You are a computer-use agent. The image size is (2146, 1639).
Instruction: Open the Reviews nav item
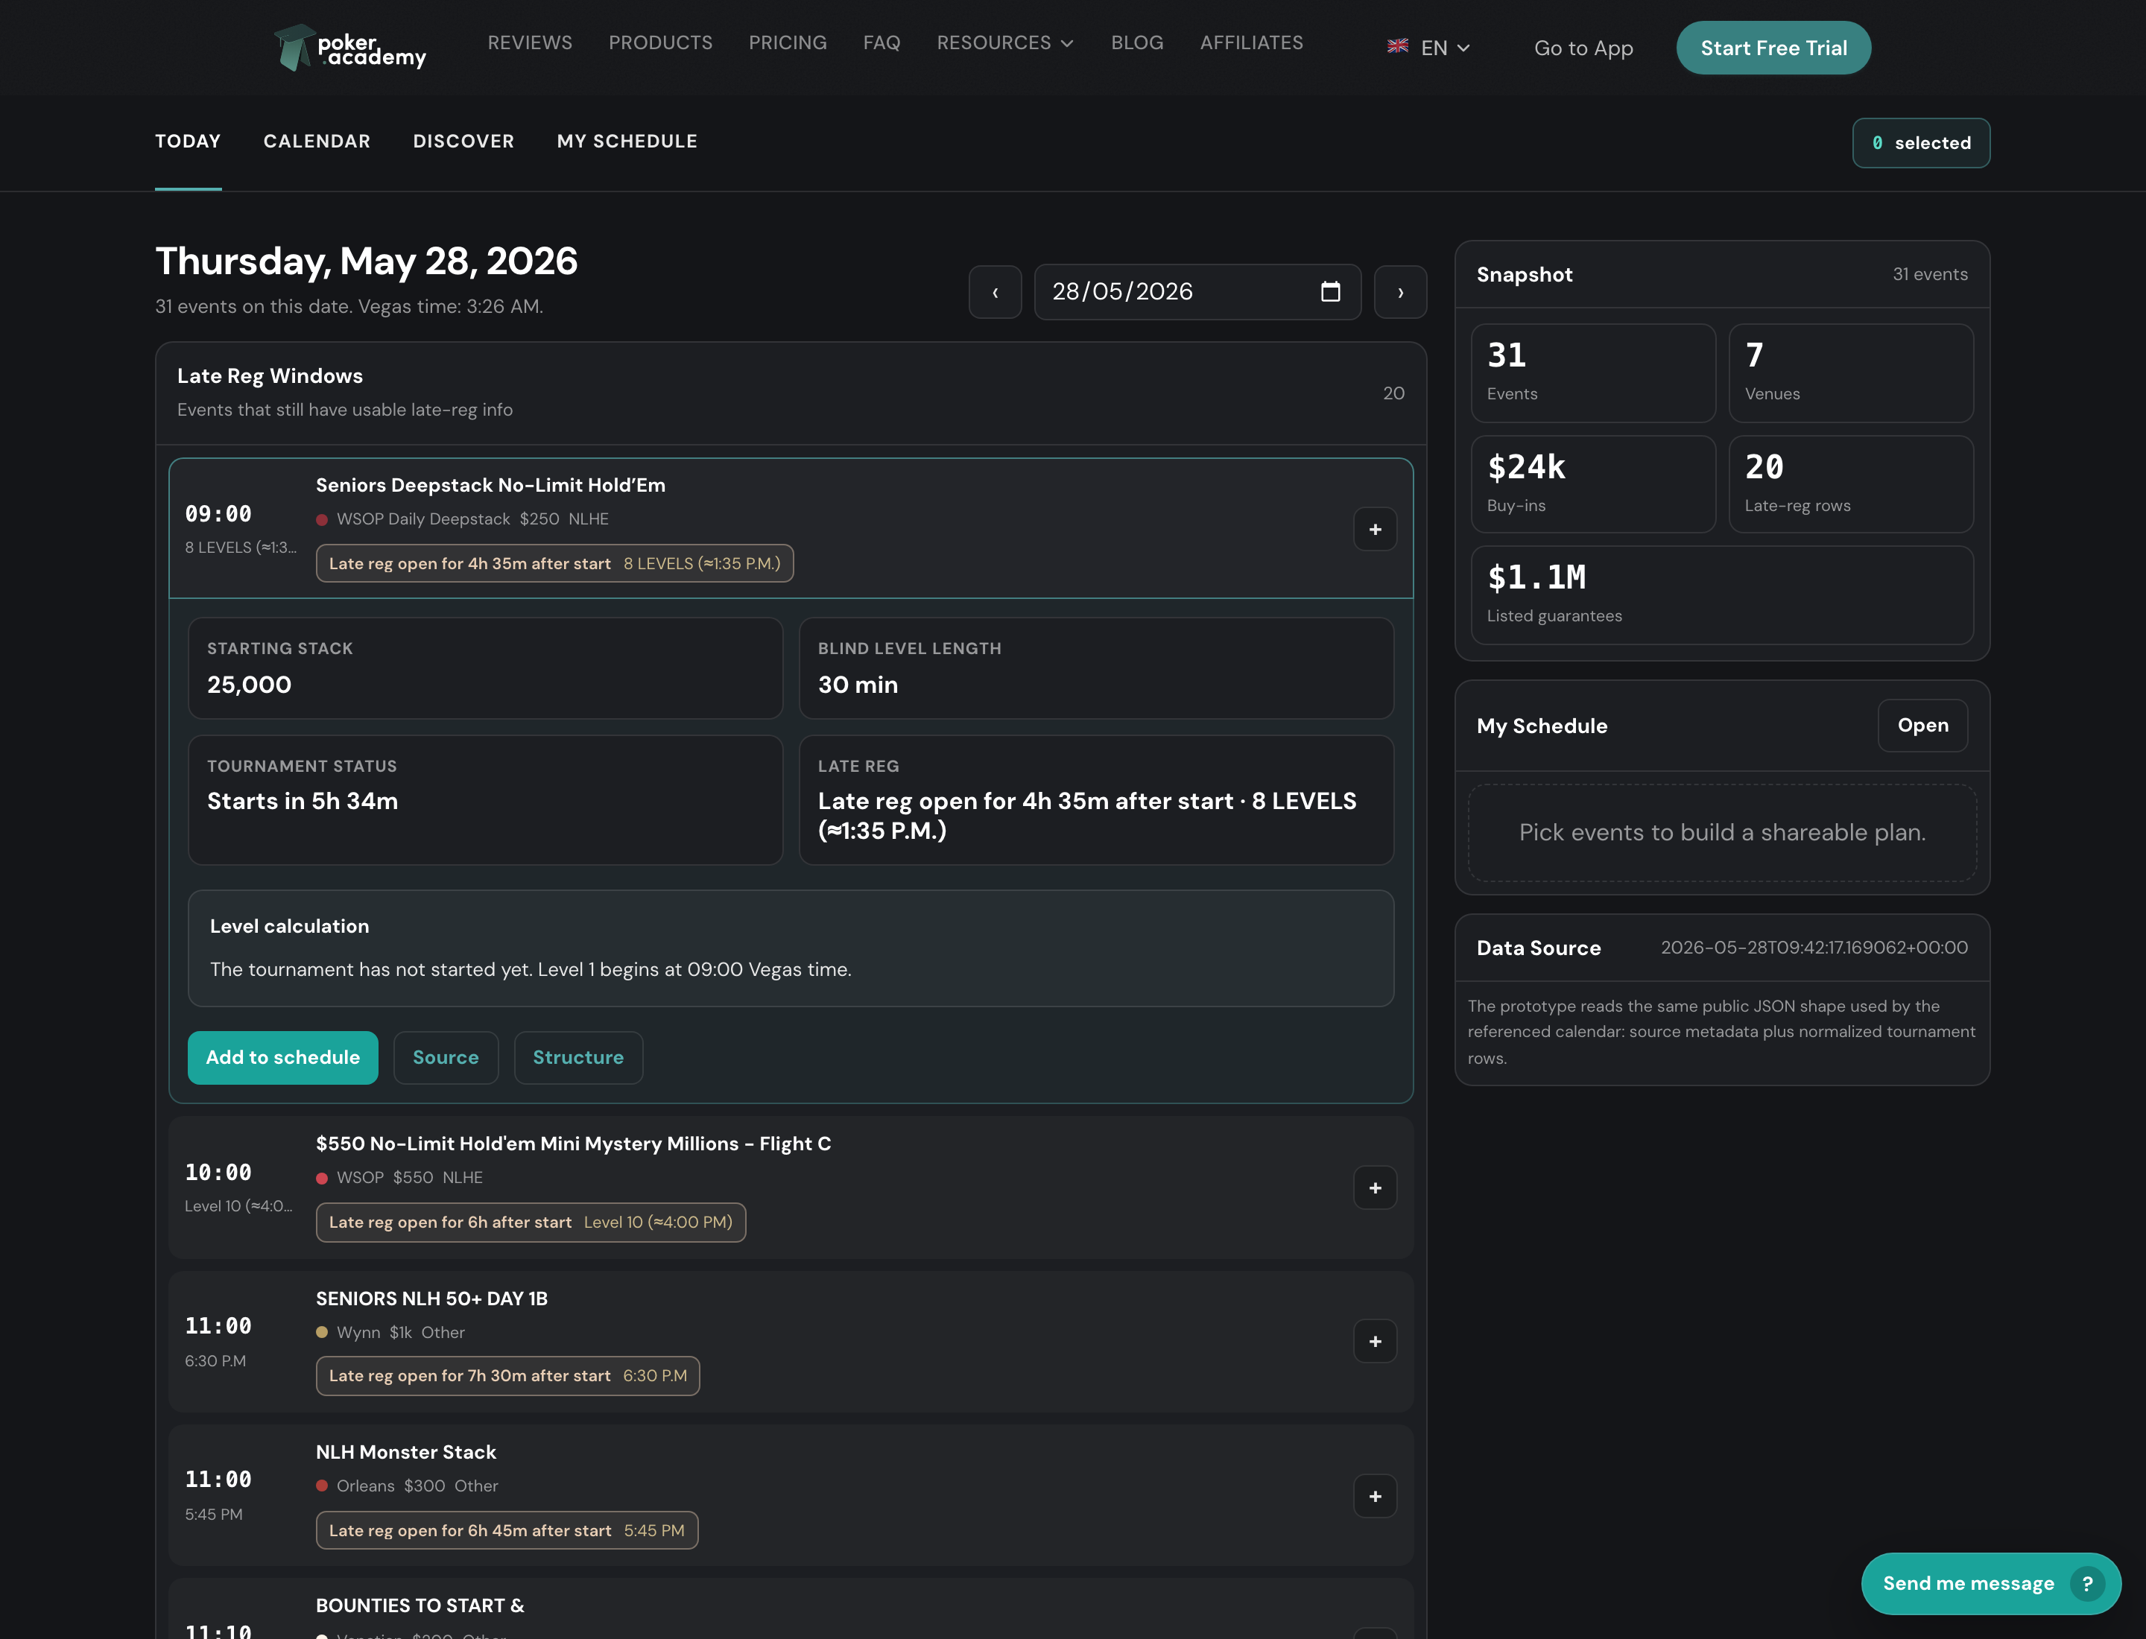click(530, 43)
